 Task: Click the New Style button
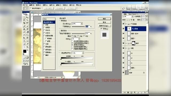104,26
